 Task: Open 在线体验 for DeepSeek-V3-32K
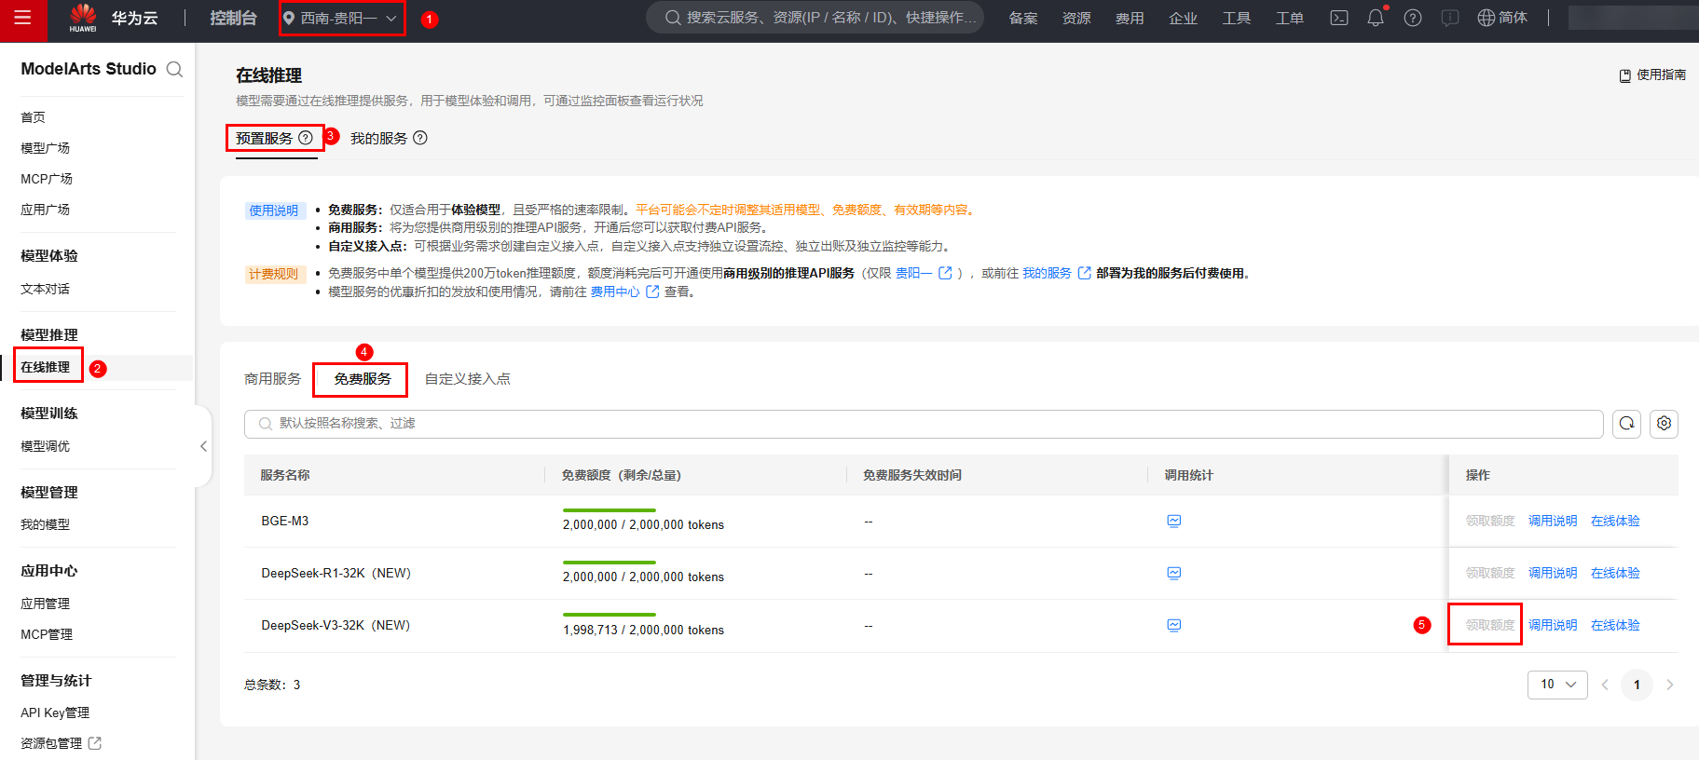(x=1615, y=625)
